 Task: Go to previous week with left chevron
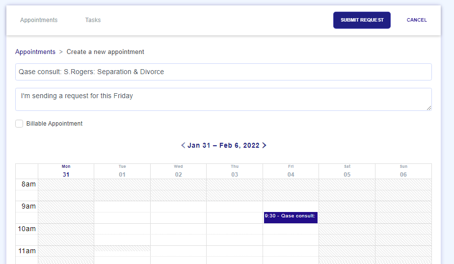(x=183, y=145)
